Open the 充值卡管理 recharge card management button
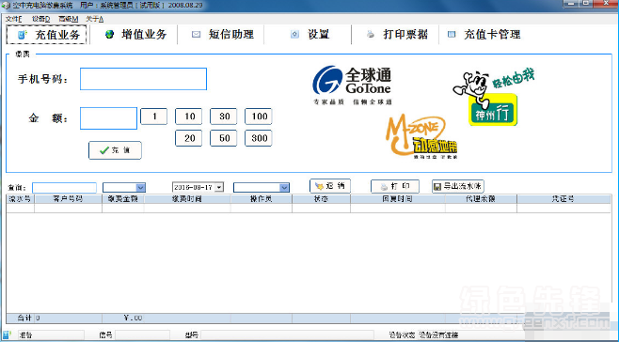Viewport: 619px width, 342px height. coord(484,35)
